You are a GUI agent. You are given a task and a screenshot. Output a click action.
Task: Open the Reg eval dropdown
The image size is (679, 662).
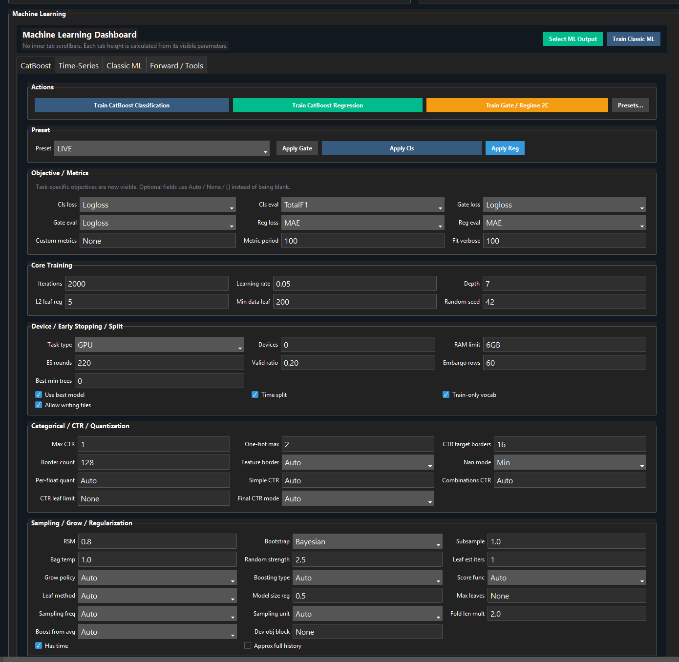[x=565, y=223]
